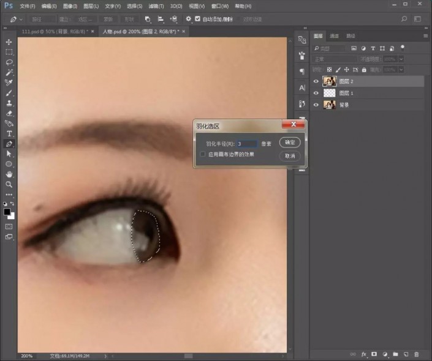Open collapsed Paragraph panel icon

tap(302, 72)
